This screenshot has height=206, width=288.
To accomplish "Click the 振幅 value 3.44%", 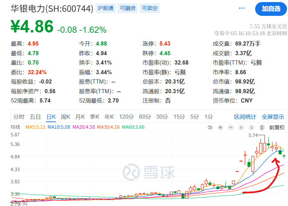I will point(104,72).
